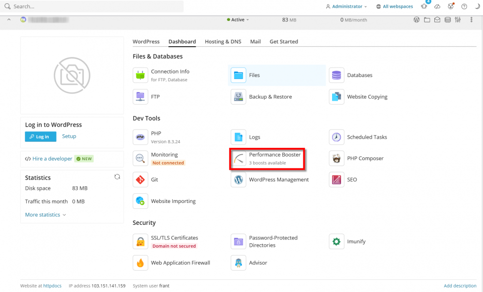Click the Log in button for WordPress
This screenshot has height=292, width=483.
pos(41,136)
